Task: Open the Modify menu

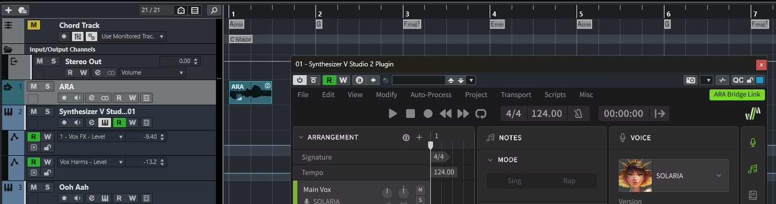Action: pyautogui.click(x=386, y=94)
